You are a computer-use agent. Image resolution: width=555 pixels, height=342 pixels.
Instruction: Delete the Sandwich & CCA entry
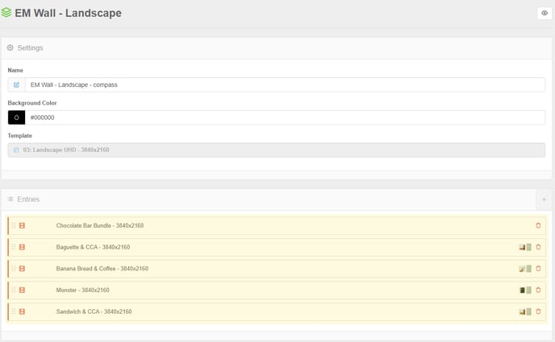coord(538,311)
